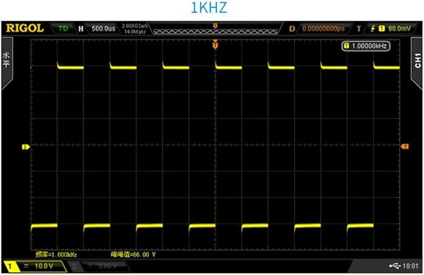424x275 pixels.
Task: Select the 80.0mV trigger level value
Action: pyautogui.click(x=399, y=28)
